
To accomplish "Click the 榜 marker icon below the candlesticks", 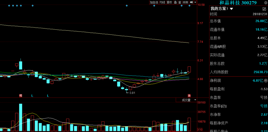I will click(x=21, y=96).
